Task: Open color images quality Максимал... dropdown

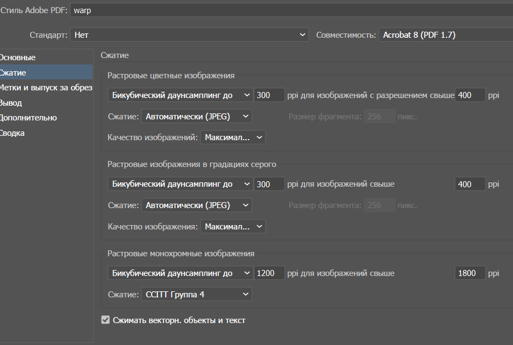Action: (233, 137)
